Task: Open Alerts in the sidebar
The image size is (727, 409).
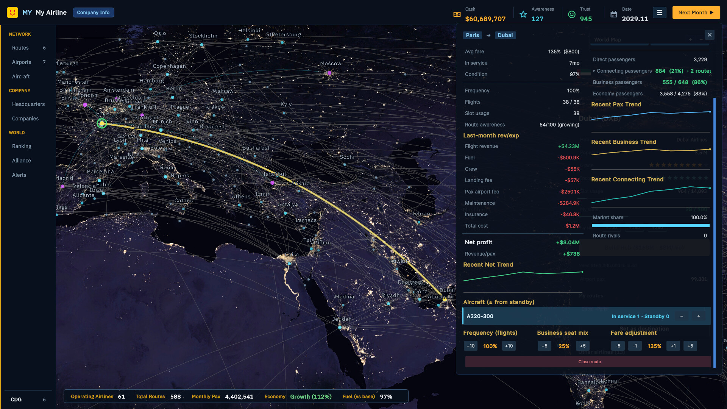Action: click(28, 175)
